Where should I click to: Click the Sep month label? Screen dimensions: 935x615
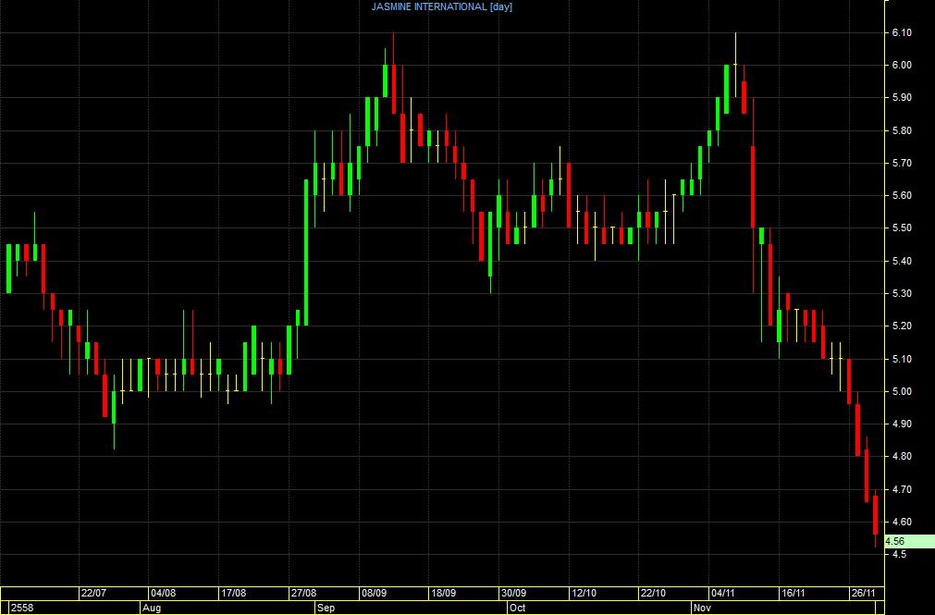click(x=326, y=608)
